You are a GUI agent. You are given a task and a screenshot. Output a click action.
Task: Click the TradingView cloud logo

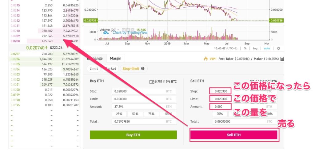106,32
